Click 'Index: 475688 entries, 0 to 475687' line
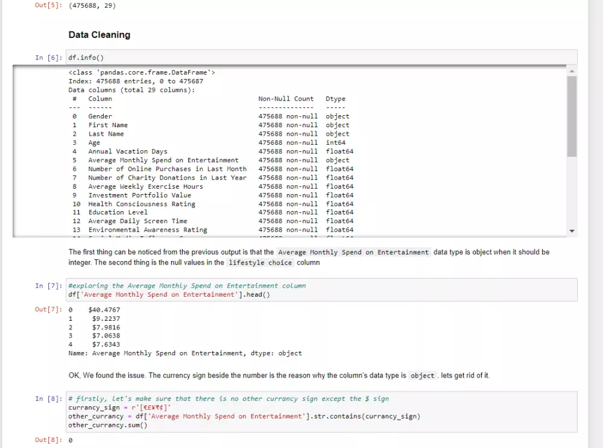The image size is (603, 448). pyautogui.click(x=136, y=81)
